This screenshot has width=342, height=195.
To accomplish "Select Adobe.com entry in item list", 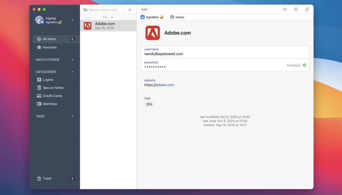I will (x=108, y=26).
